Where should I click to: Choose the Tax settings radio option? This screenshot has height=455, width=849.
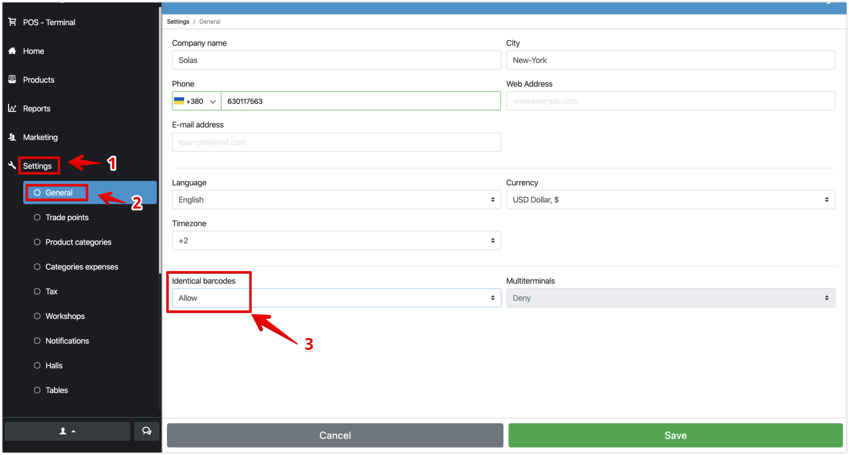point(37,291)
